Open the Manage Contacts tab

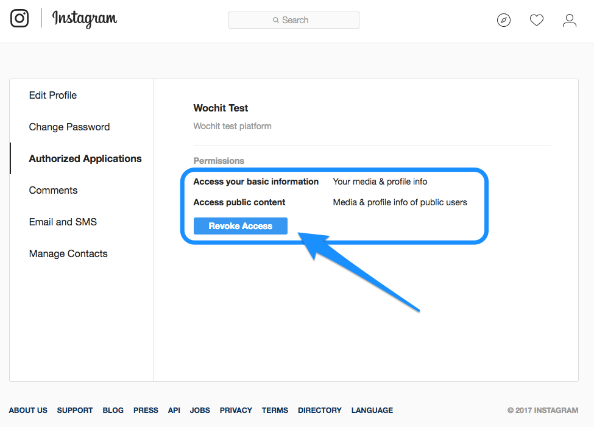(68, 253)
